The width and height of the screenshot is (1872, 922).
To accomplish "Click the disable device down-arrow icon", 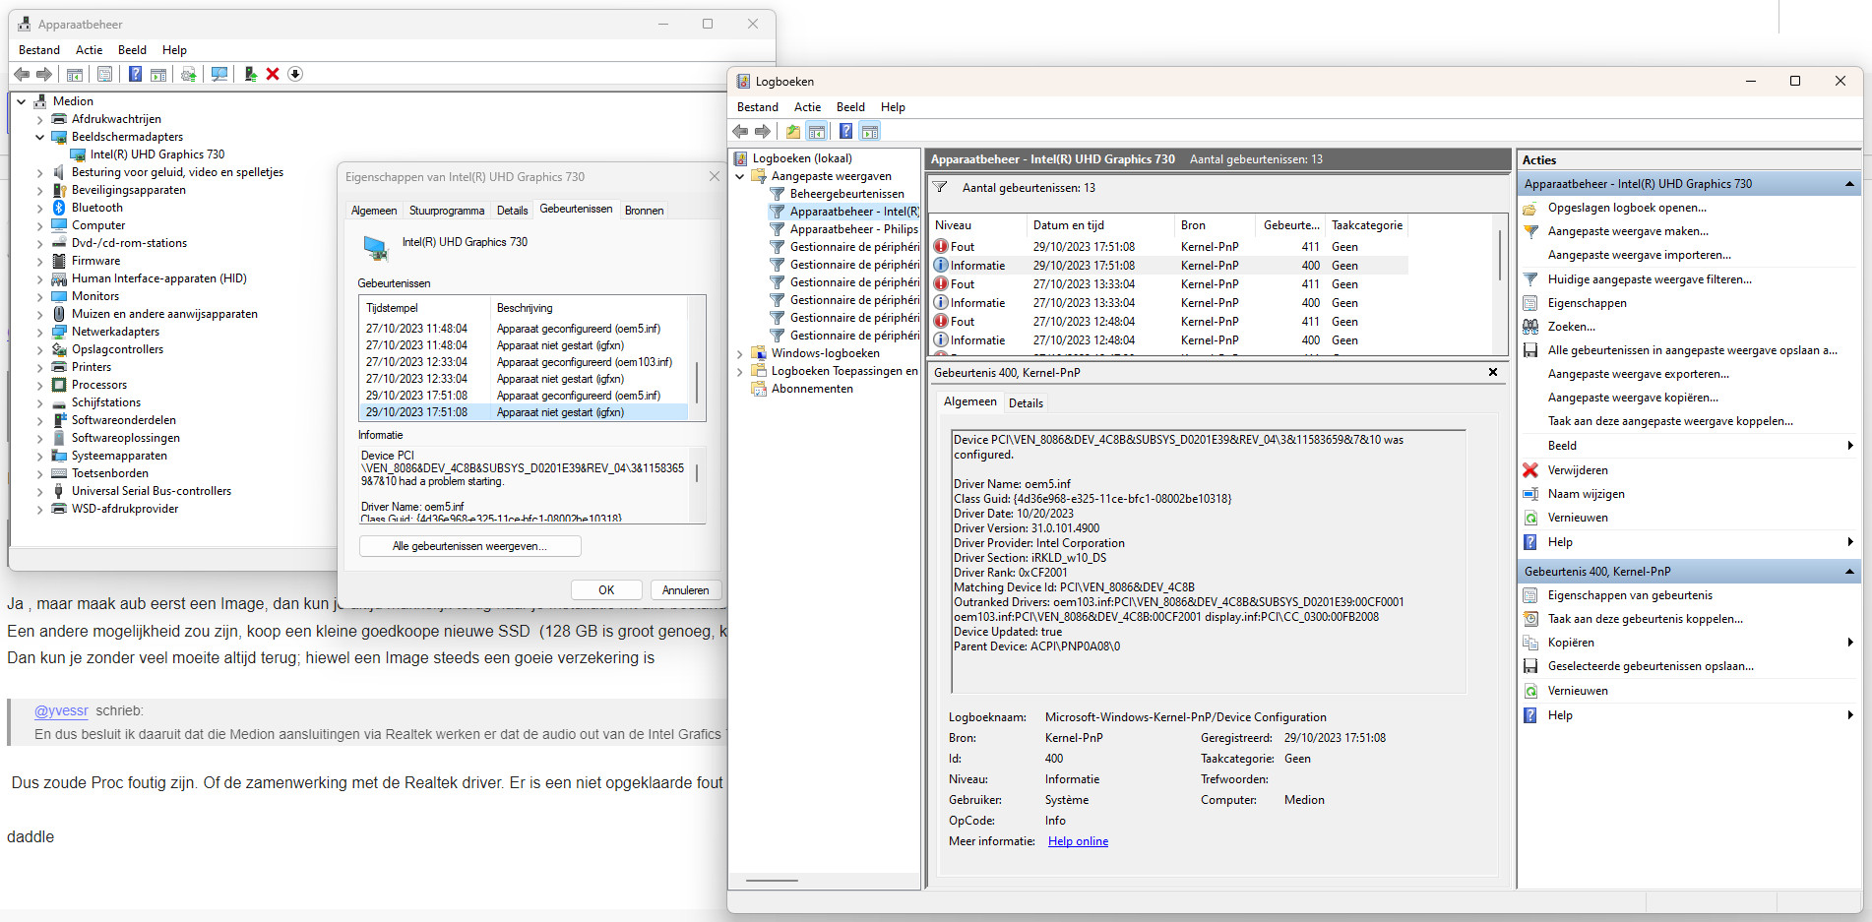I will [x=295, y=74].
